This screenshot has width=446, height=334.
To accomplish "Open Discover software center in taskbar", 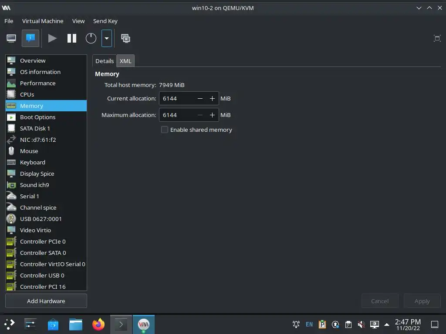I will pyautogui.click(x=53, y=324).
